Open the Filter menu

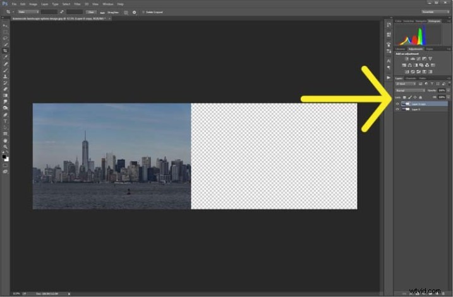tap(78, 4)
